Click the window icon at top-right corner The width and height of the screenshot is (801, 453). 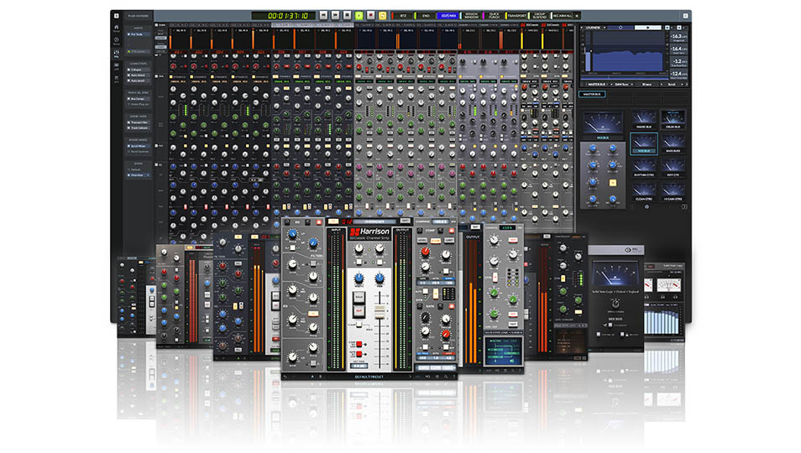pyautogui.click(x=685, y=16)
